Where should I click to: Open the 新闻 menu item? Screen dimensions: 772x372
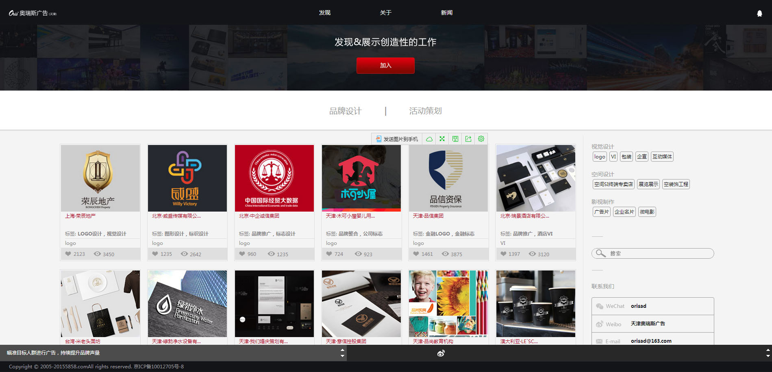[447, 13]
